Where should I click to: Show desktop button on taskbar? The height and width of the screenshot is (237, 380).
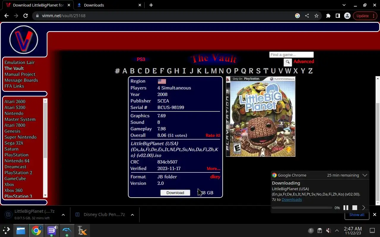click(x=372, y=230)
